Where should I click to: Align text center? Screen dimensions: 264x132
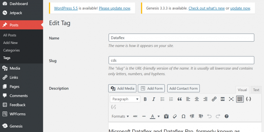coord(197,99)
